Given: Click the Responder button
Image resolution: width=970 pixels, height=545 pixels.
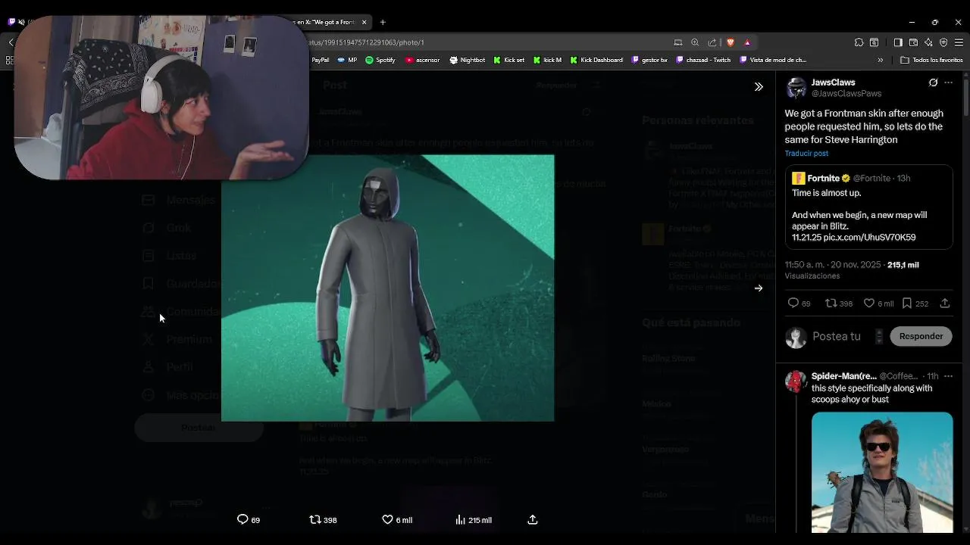Looking at the screenshot, I should click(x=921, y=336).
